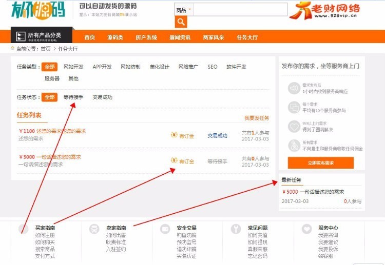Click the 有订金 coin icon on ¥5000 row
Screen dimensions: 385x265
174,160
